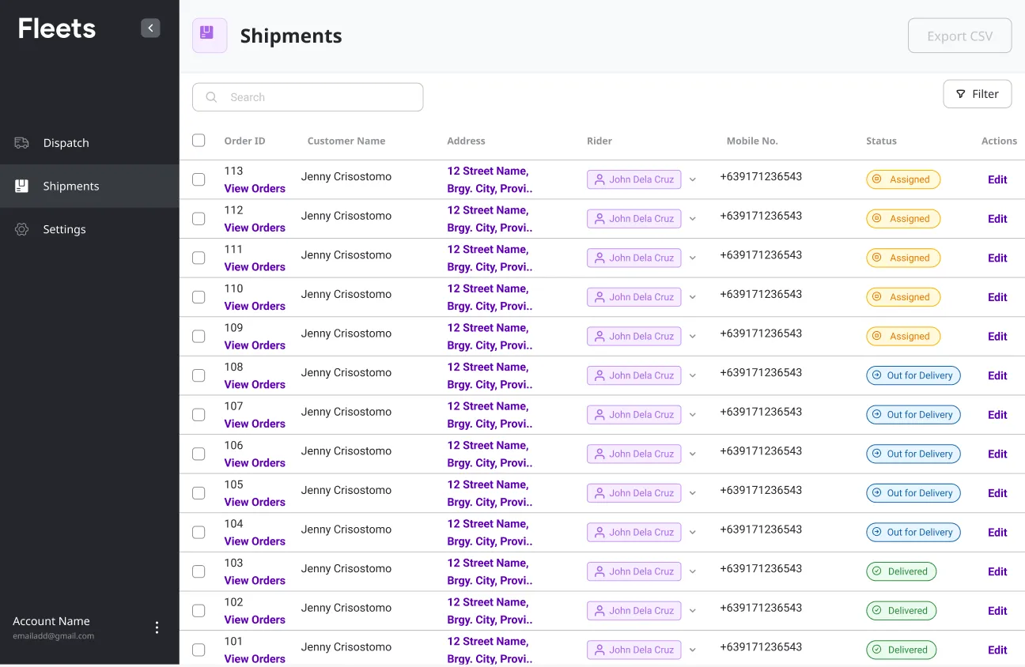Screen dimensions: 1025x667
Task: Click the Settings gear icon
Action: coord(21,229)
